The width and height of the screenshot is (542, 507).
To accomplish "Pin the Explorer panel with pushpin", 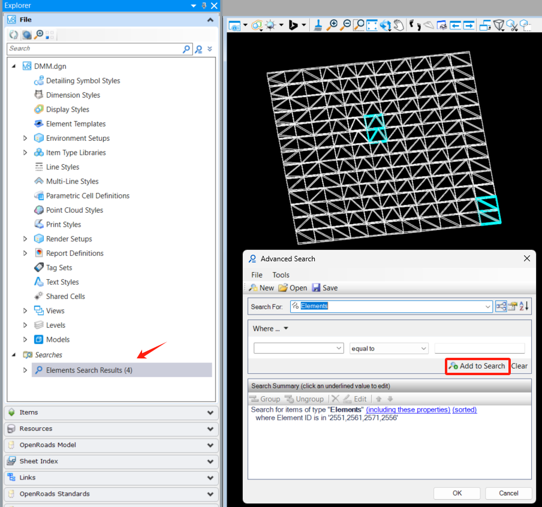I will click(204, 6).
